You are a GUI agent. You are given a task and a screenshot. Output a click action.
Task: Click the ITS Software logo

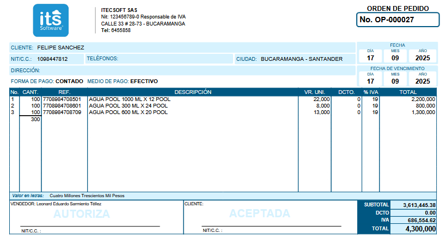(x=51, y=20)
